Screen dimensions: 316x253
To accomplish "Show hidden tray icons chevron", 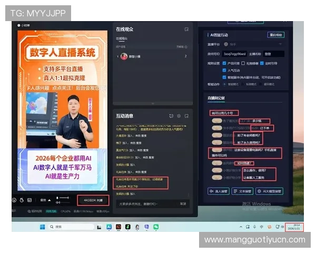I will click(x=241, y=227).
